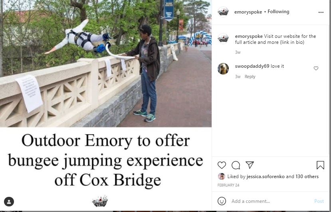Reply to swoopdaddy69's comment
The height and width of the screenshot is (212, 331).
250,77
